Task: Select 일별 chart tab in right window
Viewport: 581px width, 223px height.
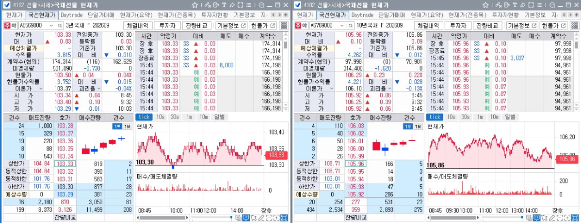Action: tap(510, 117)
